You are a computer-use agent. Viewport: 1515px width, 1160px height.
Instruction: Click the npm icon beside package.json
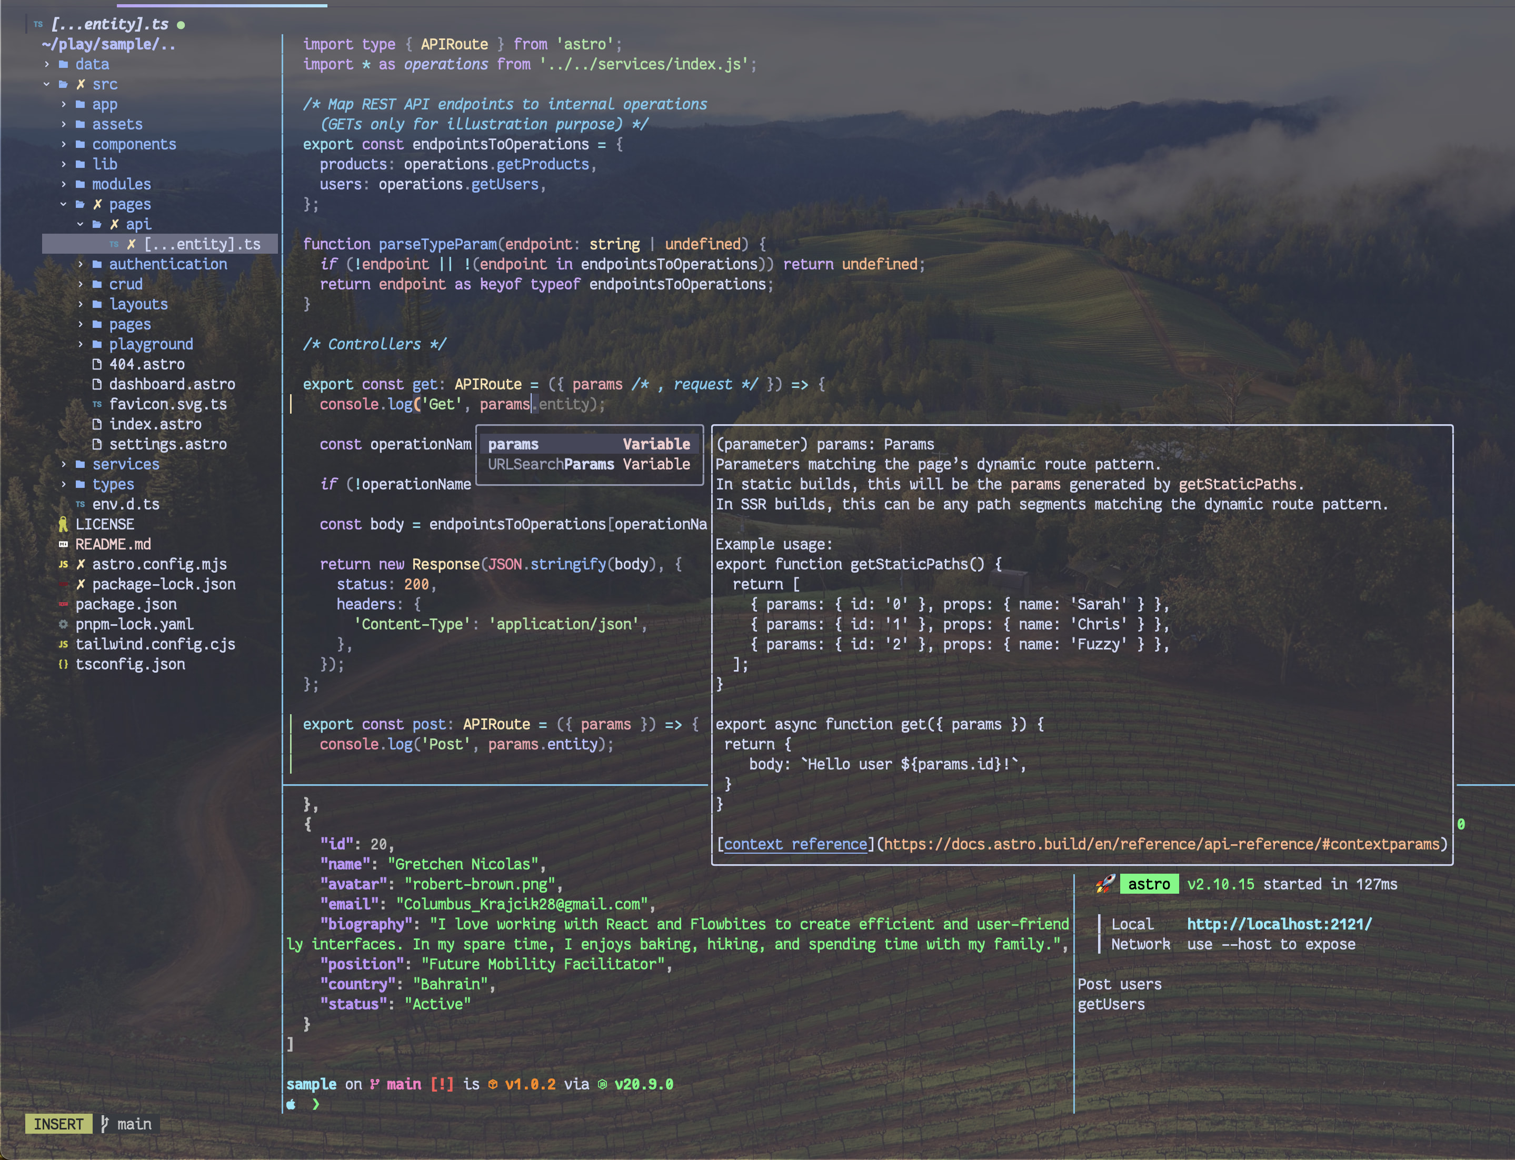tap(63, 604)
